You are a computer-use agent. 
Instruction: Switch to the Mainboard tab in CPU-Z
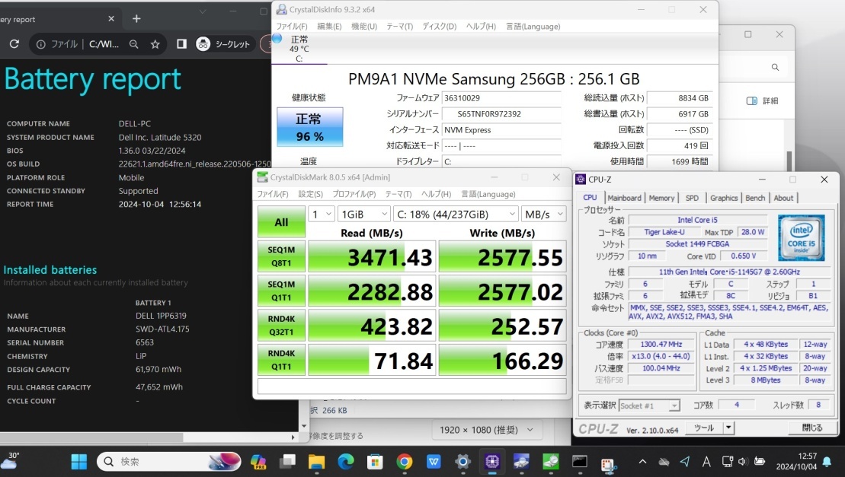pos(624,198)
